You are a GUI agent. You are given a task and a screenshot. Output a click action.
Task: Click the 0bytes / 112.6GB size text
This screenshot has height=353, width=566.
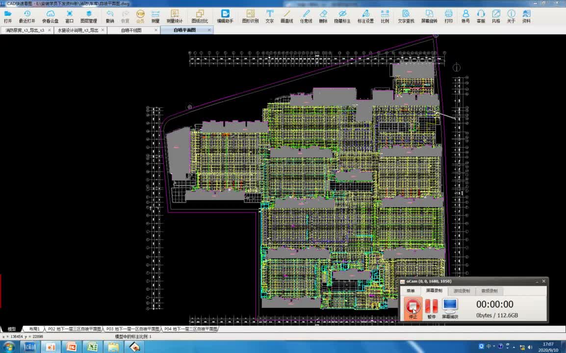pos(497,315)
